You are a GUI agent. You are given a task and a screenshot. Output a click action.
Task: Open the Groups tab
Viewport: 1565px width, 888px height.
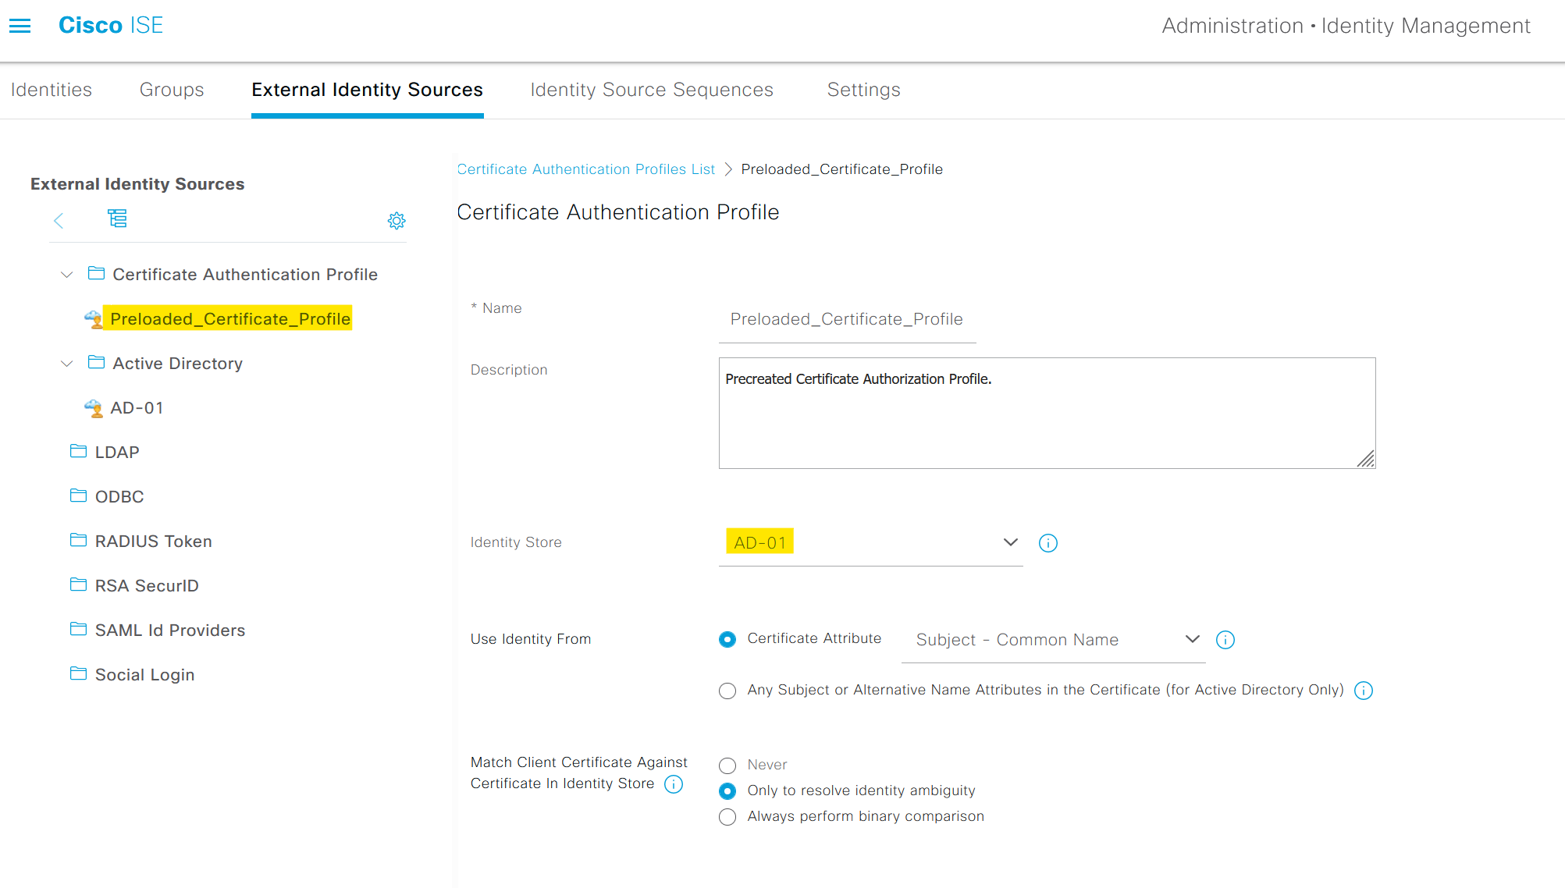[x=172, y=90]
